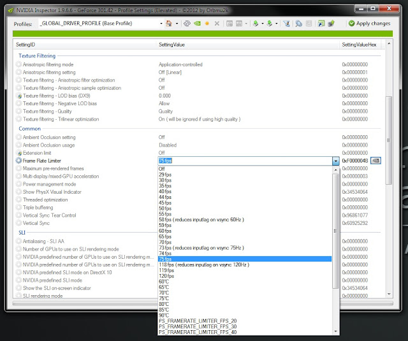Pick 60 fps in the limiter list

(x=245, y=231)
